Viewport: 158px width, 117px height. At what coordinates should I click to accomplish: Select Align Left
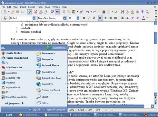100,18
